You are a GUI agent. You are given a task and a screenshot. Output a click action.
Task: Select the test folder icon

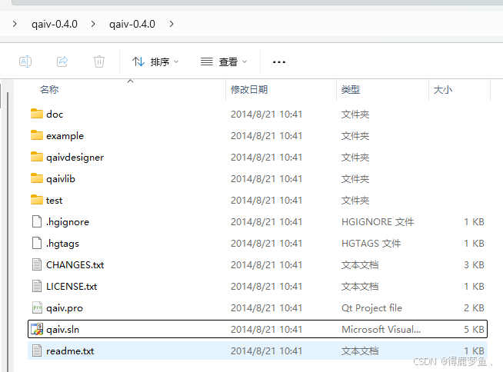point(37,200)
